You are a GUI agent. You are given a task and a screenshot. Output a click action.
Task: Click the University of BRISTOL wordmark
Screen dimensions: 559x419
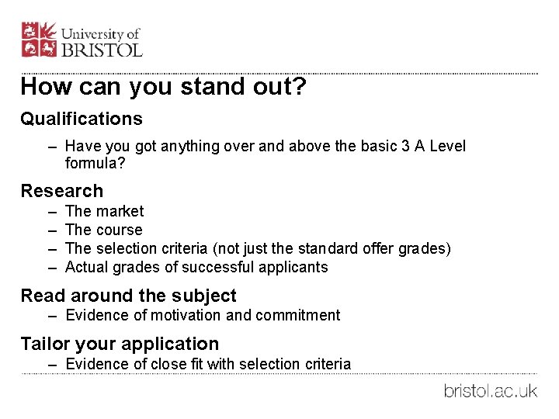102,43
